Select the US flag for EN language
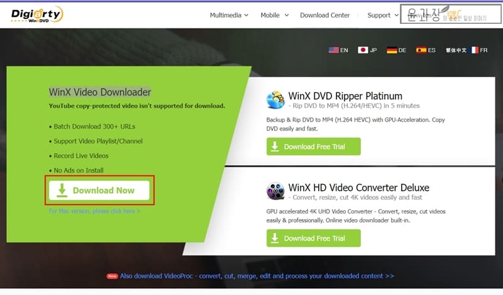503x295 pixels. pyautogui.click(x=334, y=50)
